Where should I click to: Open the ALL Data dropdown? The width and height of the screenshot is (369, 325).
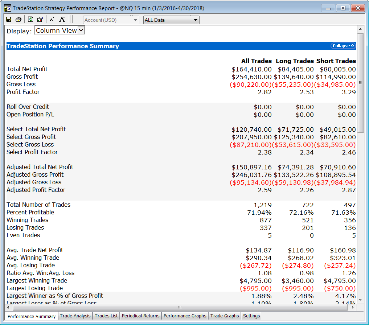point(171,20)
